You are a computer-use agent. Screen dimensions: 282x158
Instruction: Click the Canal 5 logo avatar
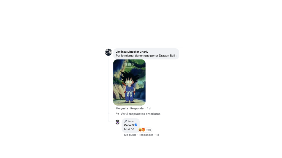pos(117,122)
